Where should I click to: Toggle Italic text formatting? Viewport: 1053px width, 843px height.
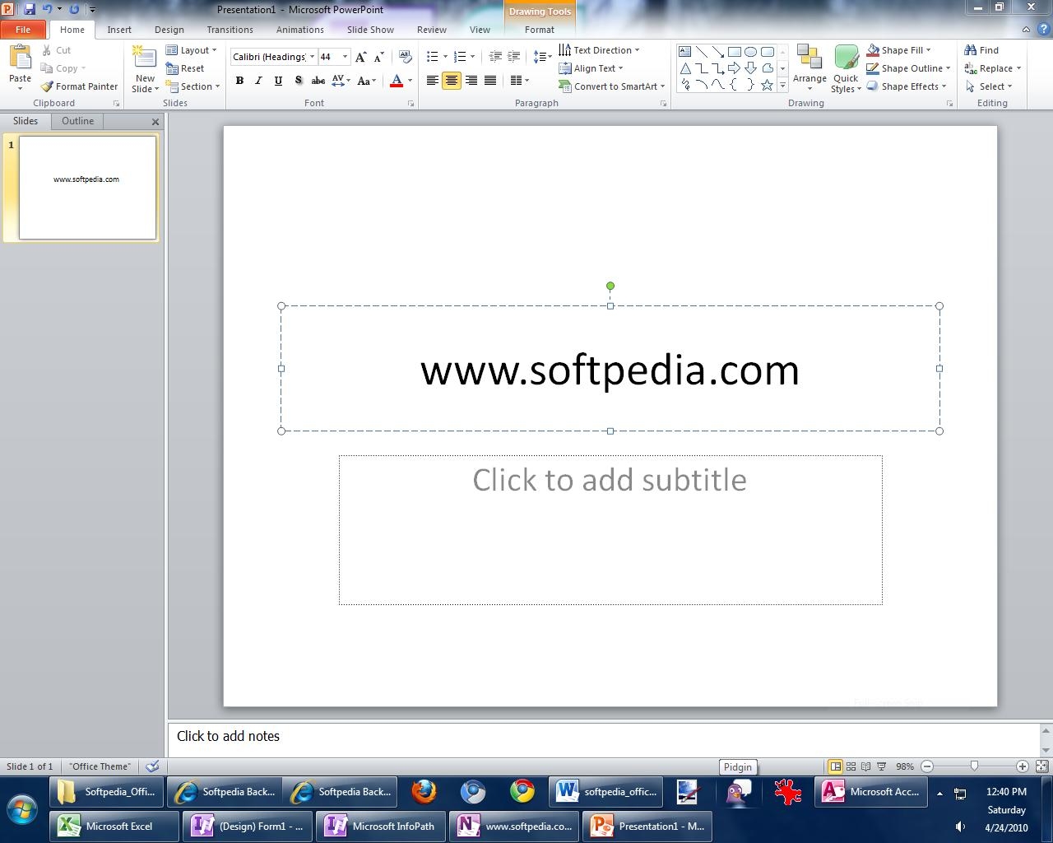258,81
